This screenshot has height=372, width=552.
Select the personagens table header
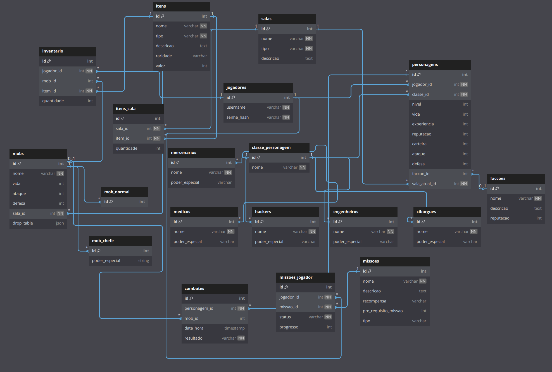click(x=440, y=65)
